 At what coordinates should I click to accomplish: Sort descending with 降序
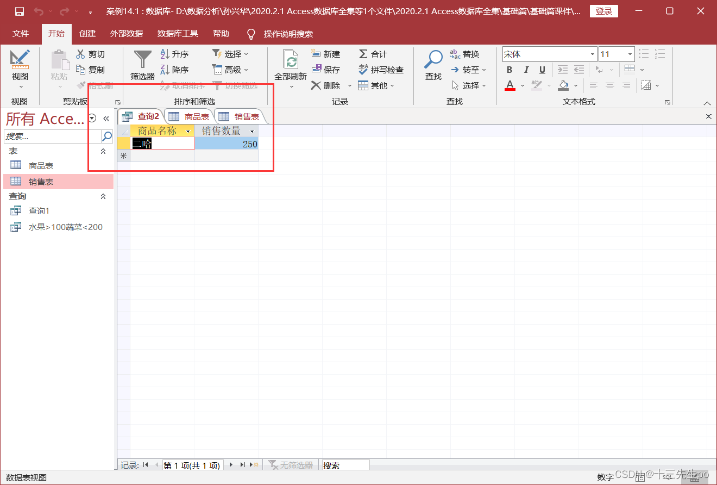[174, 70]
